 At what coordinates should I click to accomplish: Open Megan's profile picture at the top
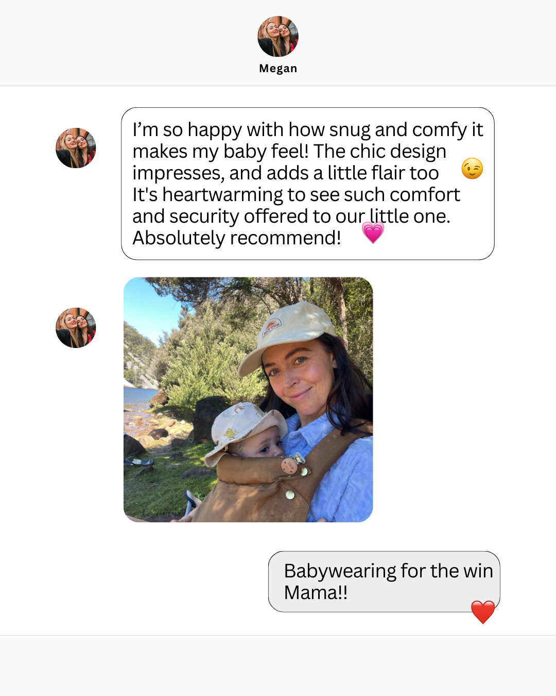(x=278, y=36)
